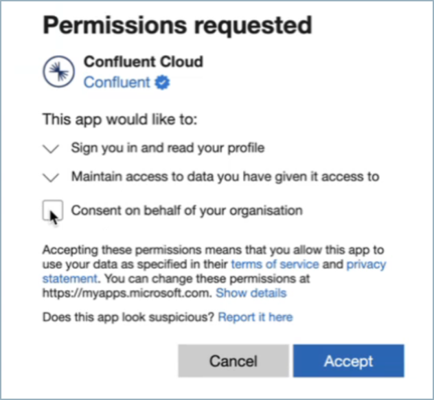
Task: Open the privacy statement link
Action: coord(365,265)
